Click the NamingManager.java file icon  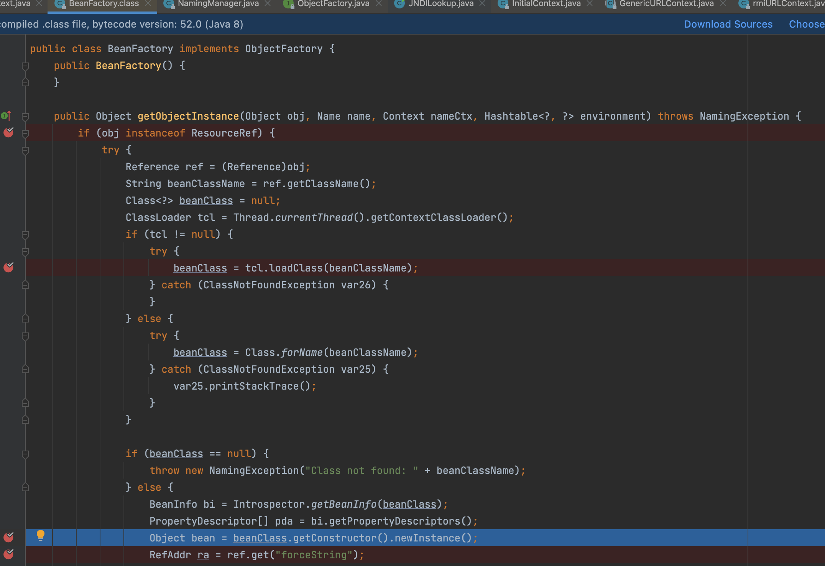[x=168, y=4]
